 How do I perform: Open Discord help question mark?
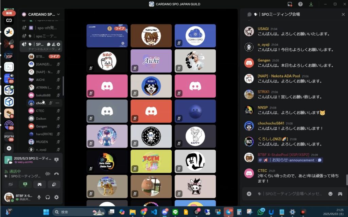[x=300, y=4]
